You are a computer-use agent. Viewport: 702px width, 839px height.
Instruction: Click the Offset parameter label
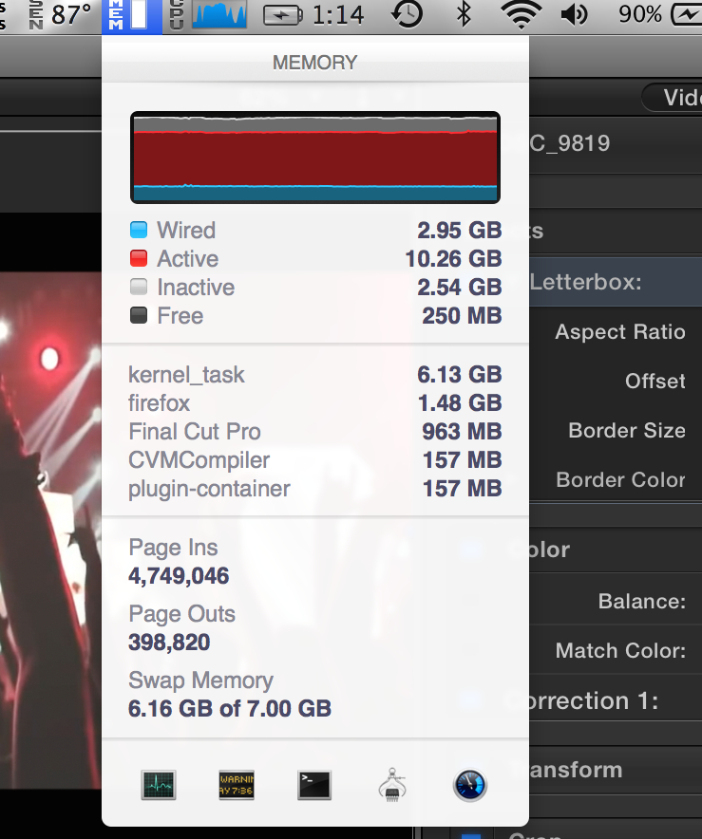655,381
